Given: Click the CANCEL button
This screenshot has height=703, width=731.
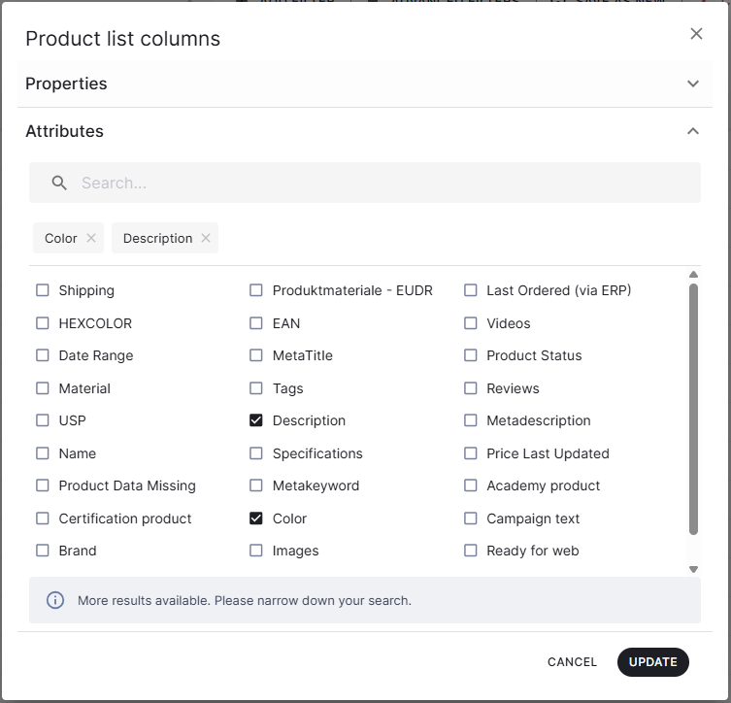Looking at the screenshot, I should click(572, 662).
